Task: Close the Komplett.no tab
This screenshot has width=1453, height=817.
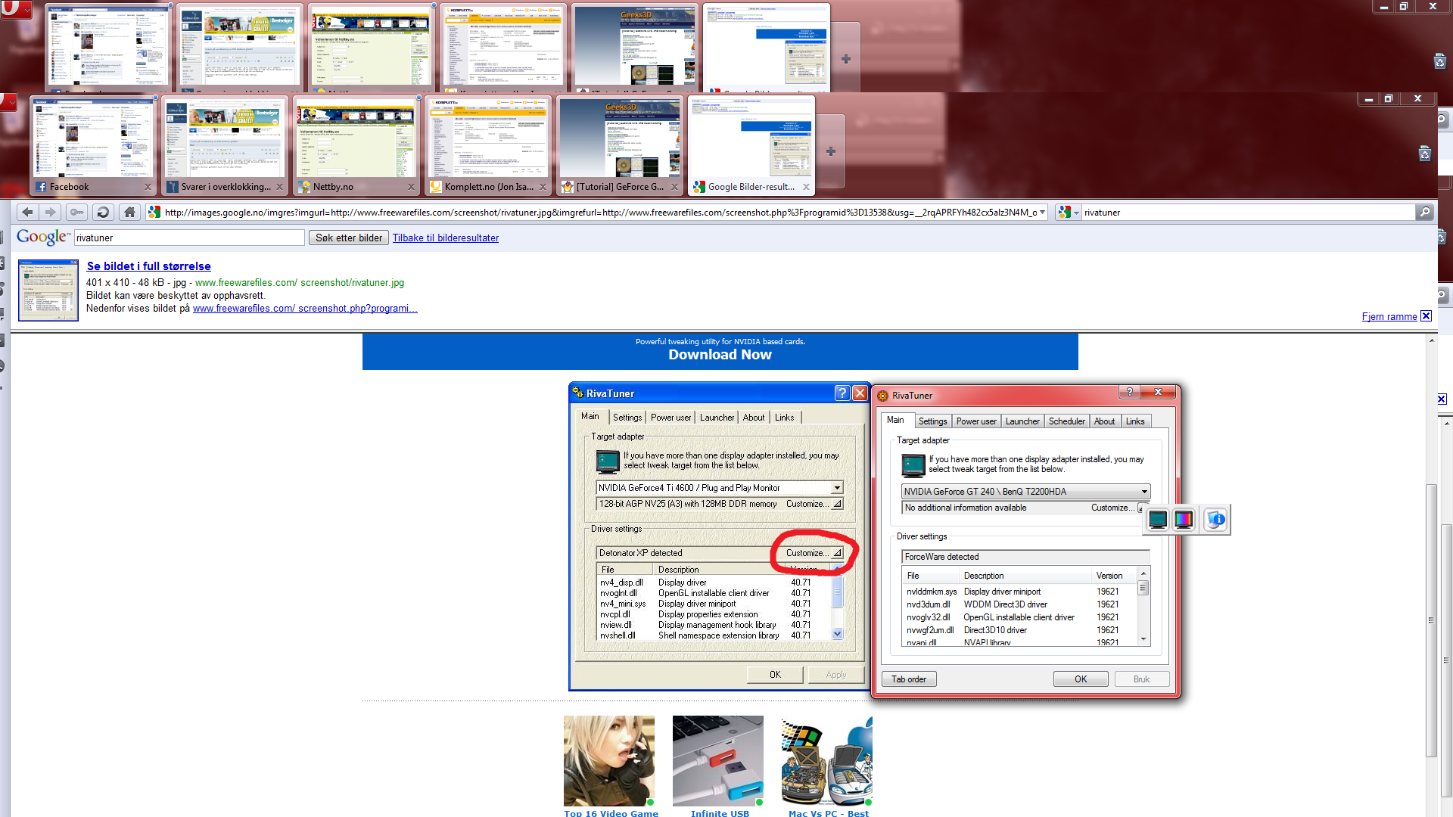Action: [x=543, y=187]
